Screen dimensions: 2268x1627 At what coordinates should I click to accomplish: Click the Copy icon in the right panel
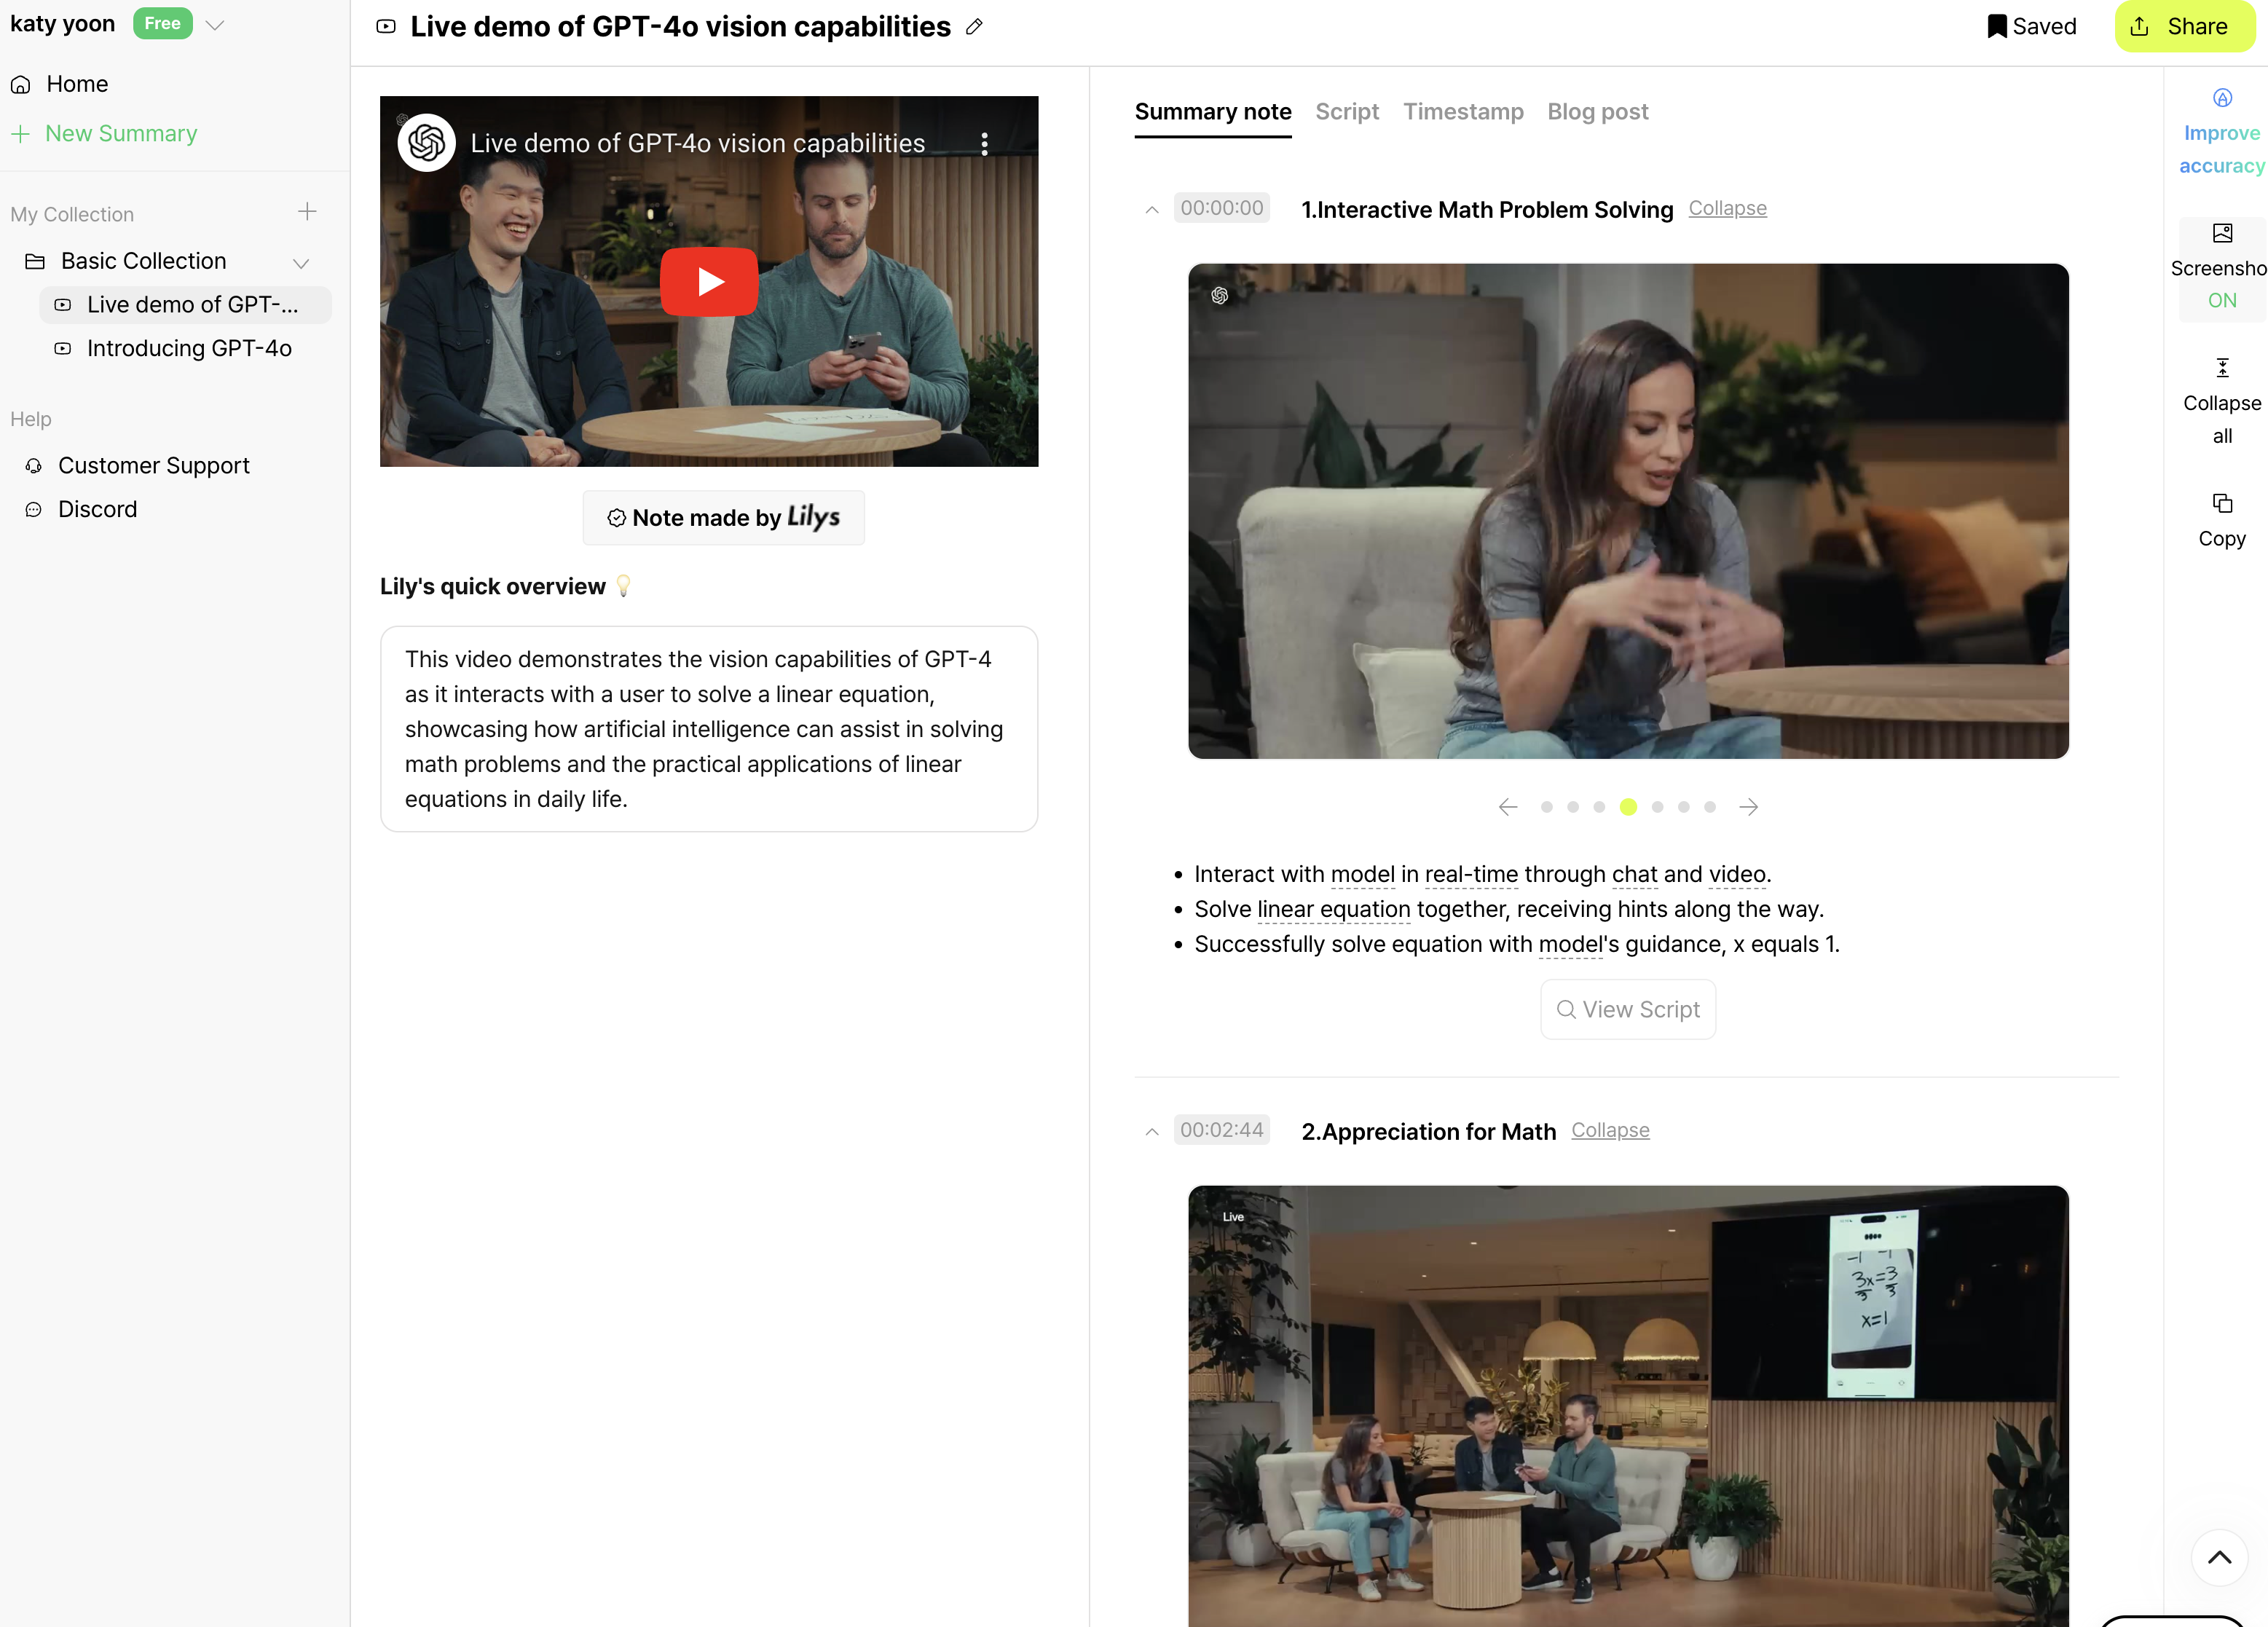click(x=2222, y=503)
